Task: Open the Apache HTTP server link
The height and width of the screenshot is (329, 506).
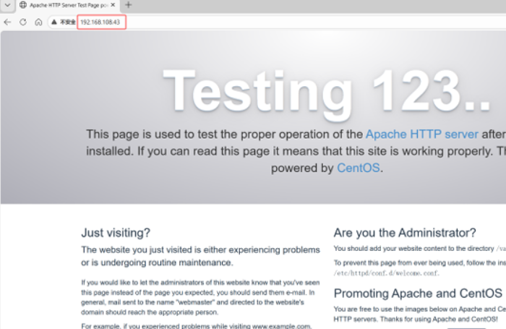Action: (x=421, y=134)
